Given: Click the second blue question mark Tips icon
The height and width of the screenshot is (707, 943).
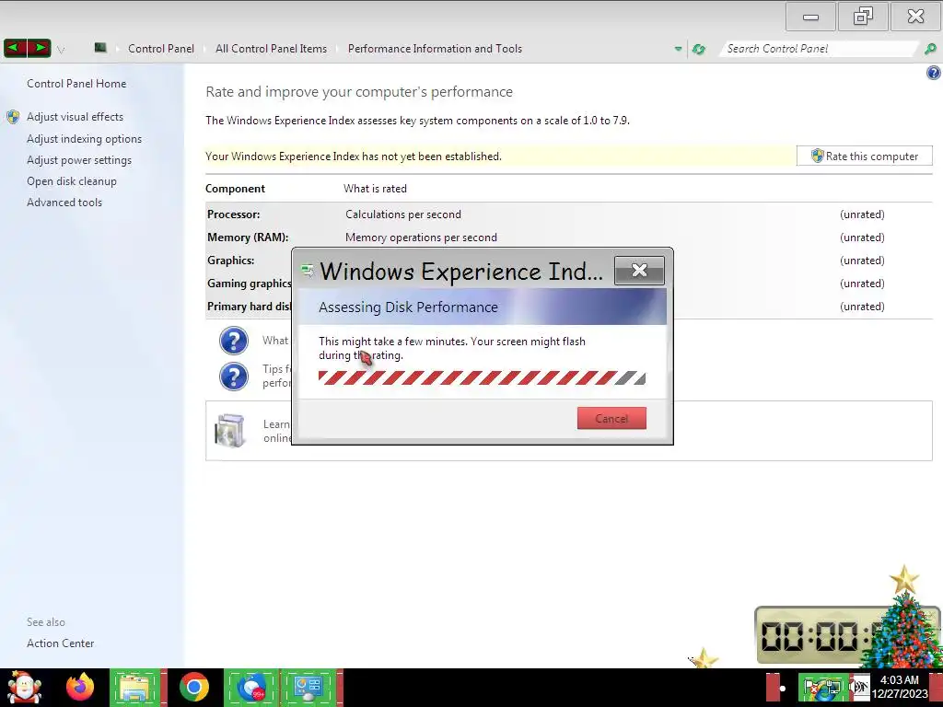Looking at the screenshot, I should point(233,377).
